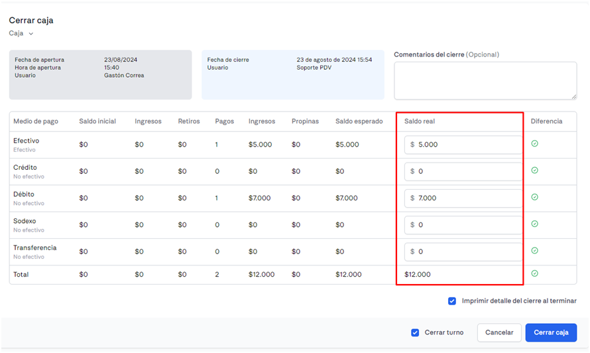Click the Saldo inicial column header
Screen dimensions: 590x353
[x=97, y=121]
